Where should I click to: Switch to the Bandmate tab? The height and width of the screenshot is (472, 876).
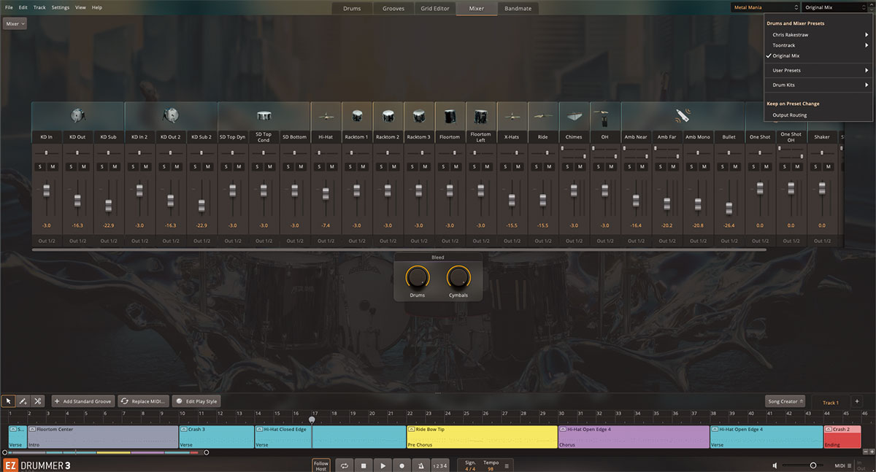(518, 8)
